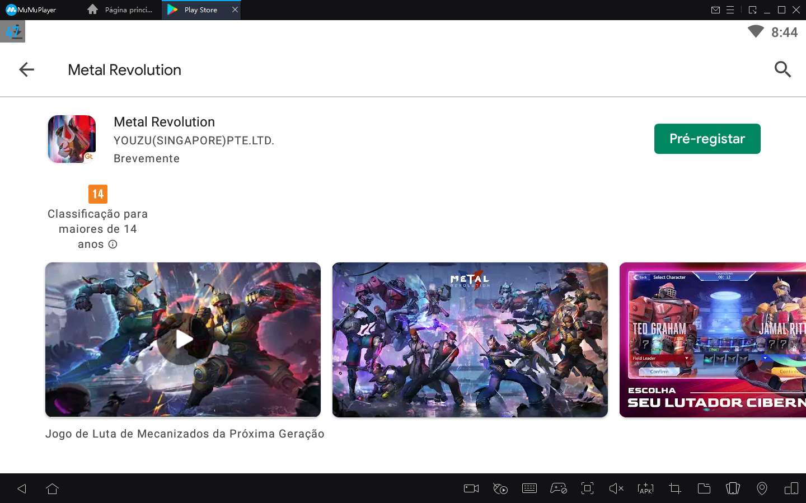
Task: Click the 8:44 clock
Action: point(784,32)
